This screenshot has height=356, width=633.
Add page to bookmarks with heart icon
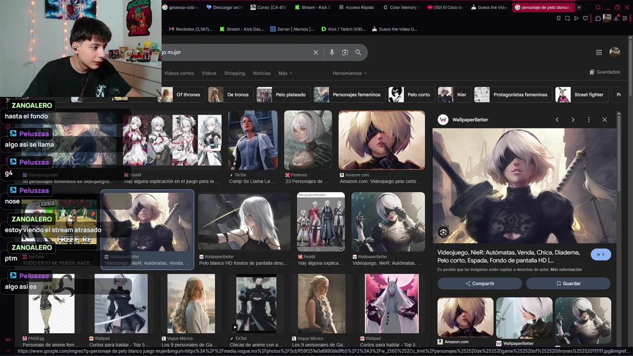pyautogui.click(x=585, y=18)
